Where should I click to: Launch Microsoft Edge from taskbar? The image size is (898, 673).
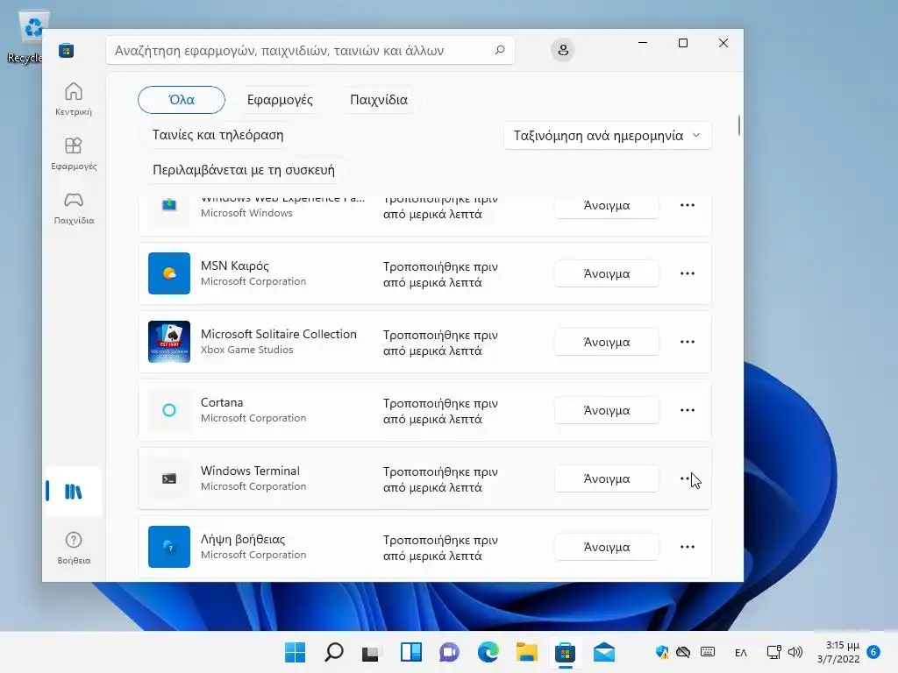click(x=488, y=652)
